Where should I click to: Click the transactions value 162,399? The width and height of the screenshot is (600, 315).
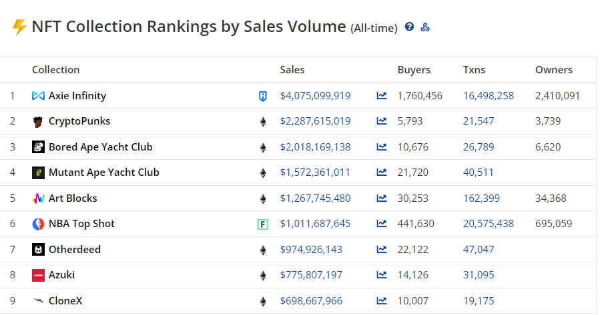tap(481, 198)
